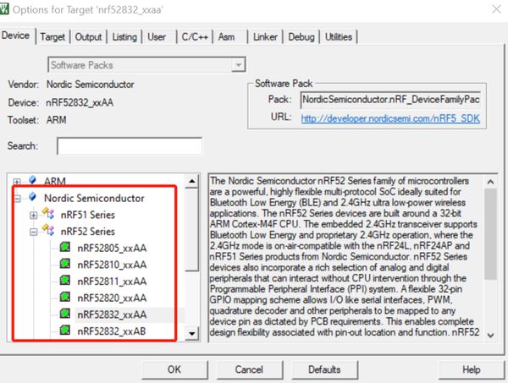Click the device tree scroll down arrow

click(x=192, y=333)
